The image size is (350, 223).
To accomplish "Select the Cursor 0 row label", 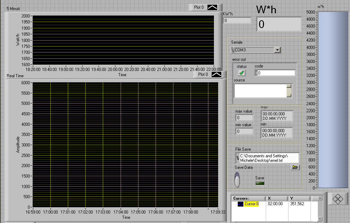I will pos(251,204).
